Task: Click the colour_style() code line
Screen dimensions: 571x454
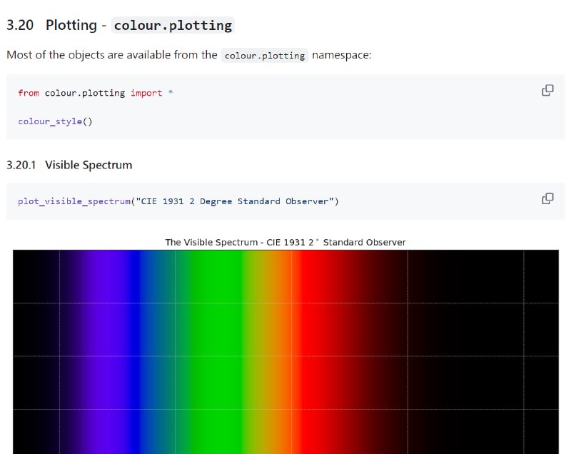Action: click(x=56, y=121)
